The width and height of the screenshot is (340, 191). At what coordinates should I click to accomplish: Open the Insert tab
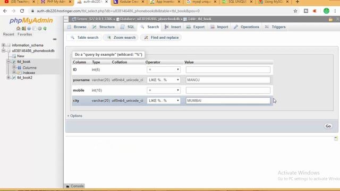pyautogui.click(x=173, y=27)
